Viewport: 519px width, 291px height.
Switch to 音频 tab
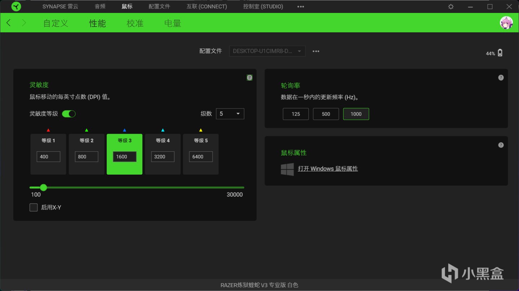click(100, 6)
